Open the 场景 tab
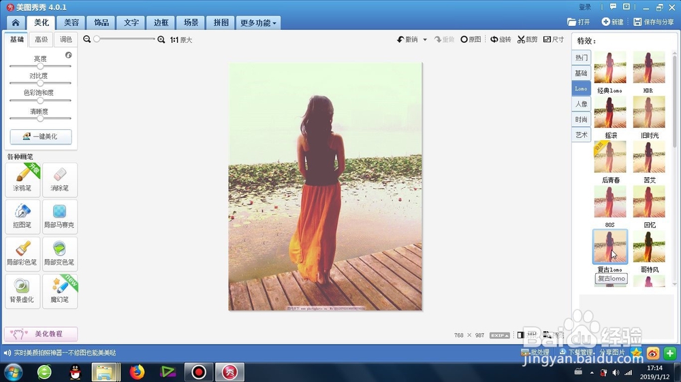 coord(191,22)
